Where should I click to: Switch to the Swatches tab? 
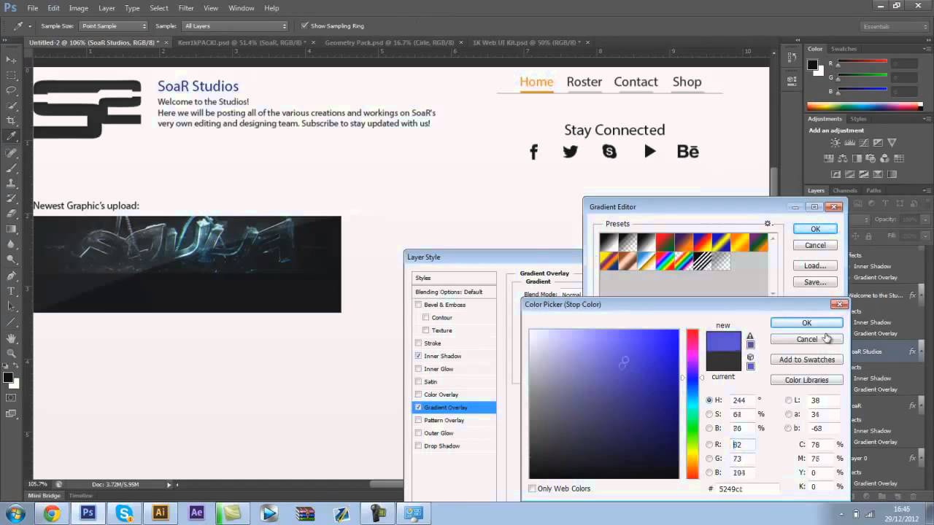pos(844,49)
